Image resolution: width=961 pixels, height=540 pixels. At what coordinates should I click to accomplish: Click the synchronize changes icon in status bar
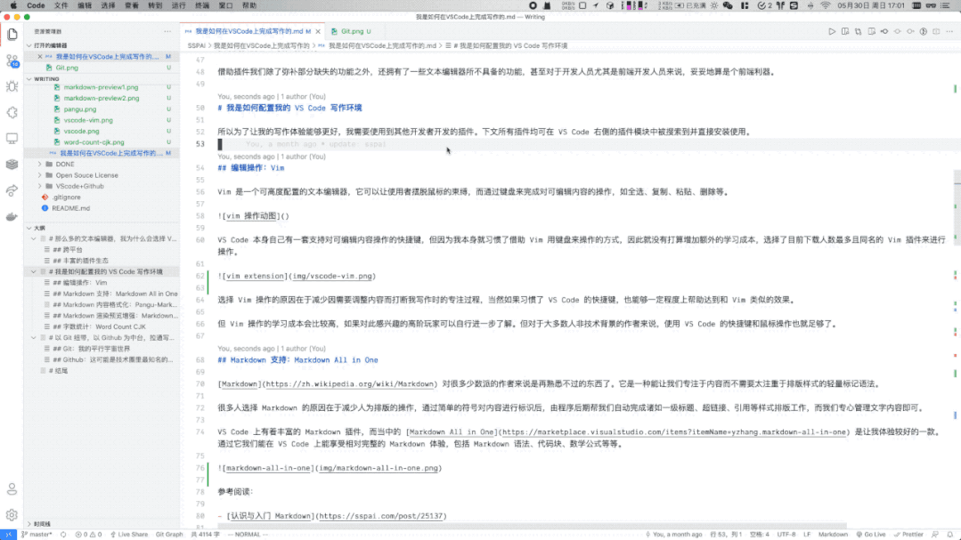(x=63, y=535)
